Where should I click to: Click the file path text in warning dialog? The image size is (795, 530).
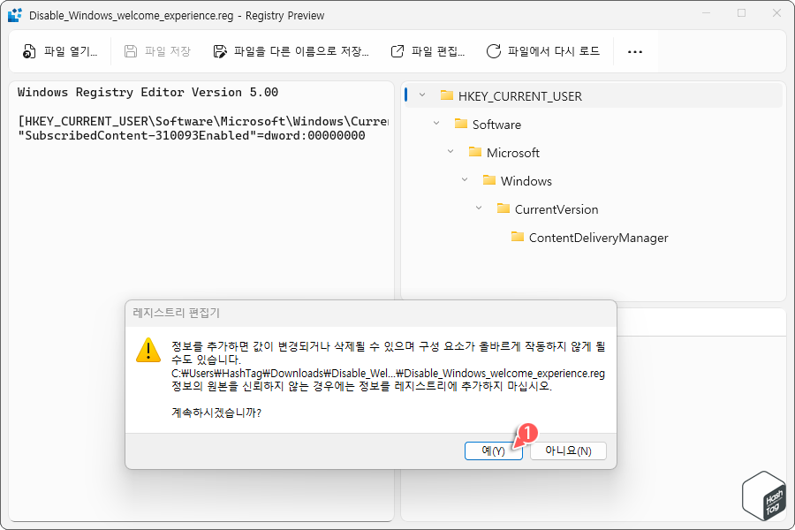(388, 374)
